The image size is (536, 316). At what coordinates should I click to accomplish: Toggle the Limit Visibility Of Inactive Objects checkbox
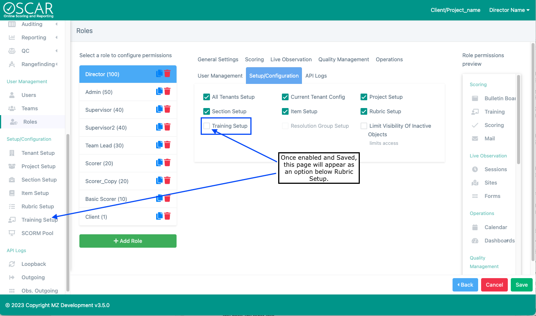364,126
